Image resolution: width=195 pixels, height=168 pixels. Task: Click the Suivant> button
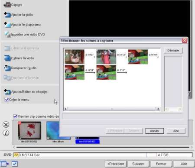(138, 164)
